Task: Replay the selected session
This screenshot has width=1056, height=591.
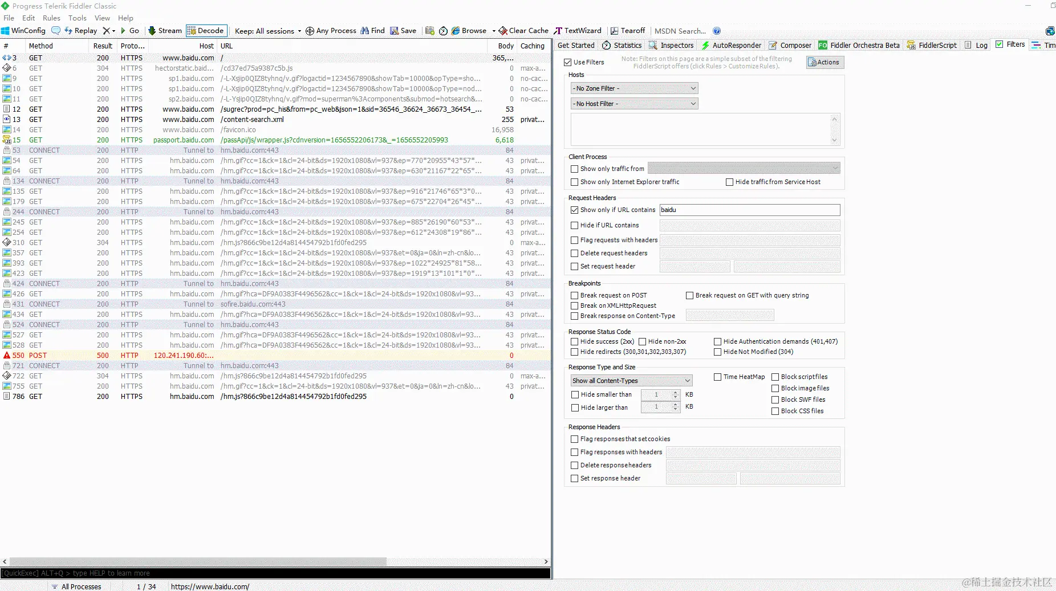Action: tap(81, 31)
